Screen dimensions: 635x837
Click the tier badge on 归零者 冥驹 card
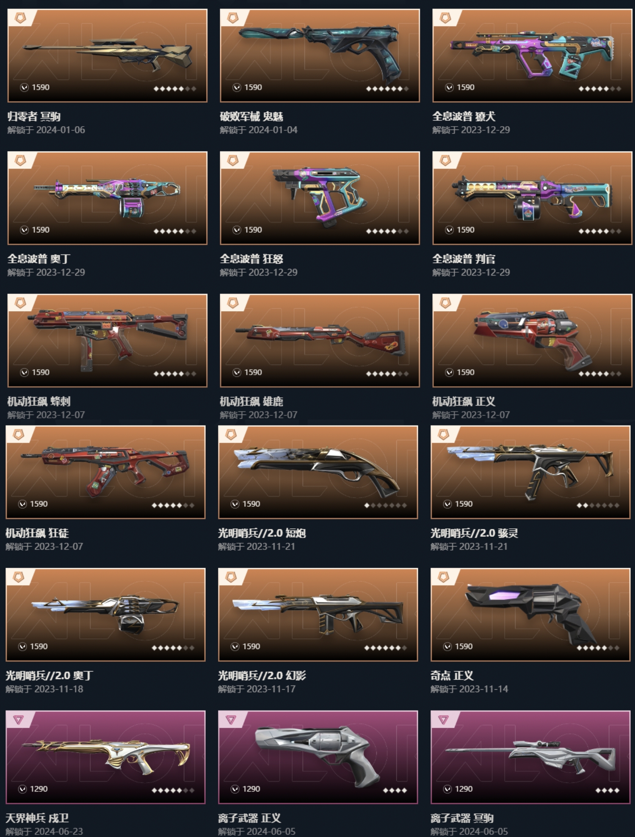(20, 18)
